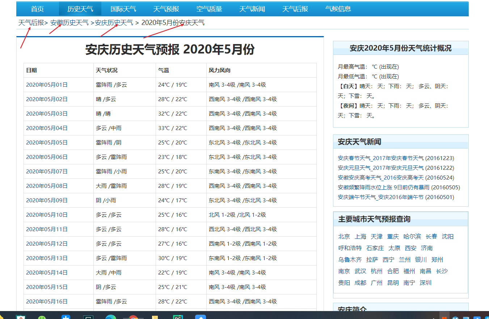
Task: Open the 2020年05月01日 date link
Action: (47, 85)
